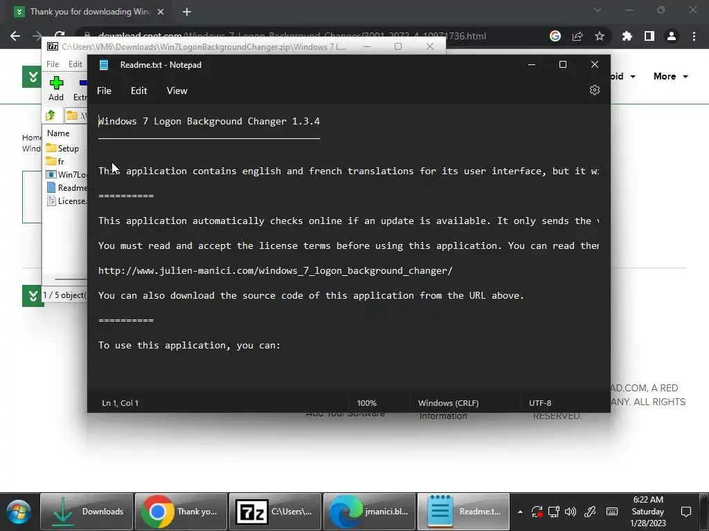Click UTF-8 encoding status in Notepad

(x=540, y=403)
